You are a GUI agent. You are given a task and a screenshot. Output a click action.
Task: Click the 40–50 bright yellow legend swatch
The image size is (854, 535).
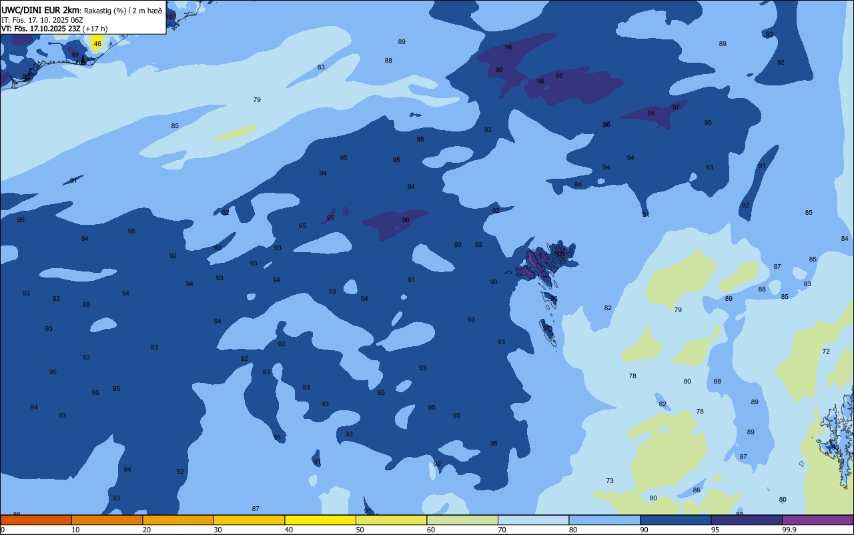coord(320,520)
